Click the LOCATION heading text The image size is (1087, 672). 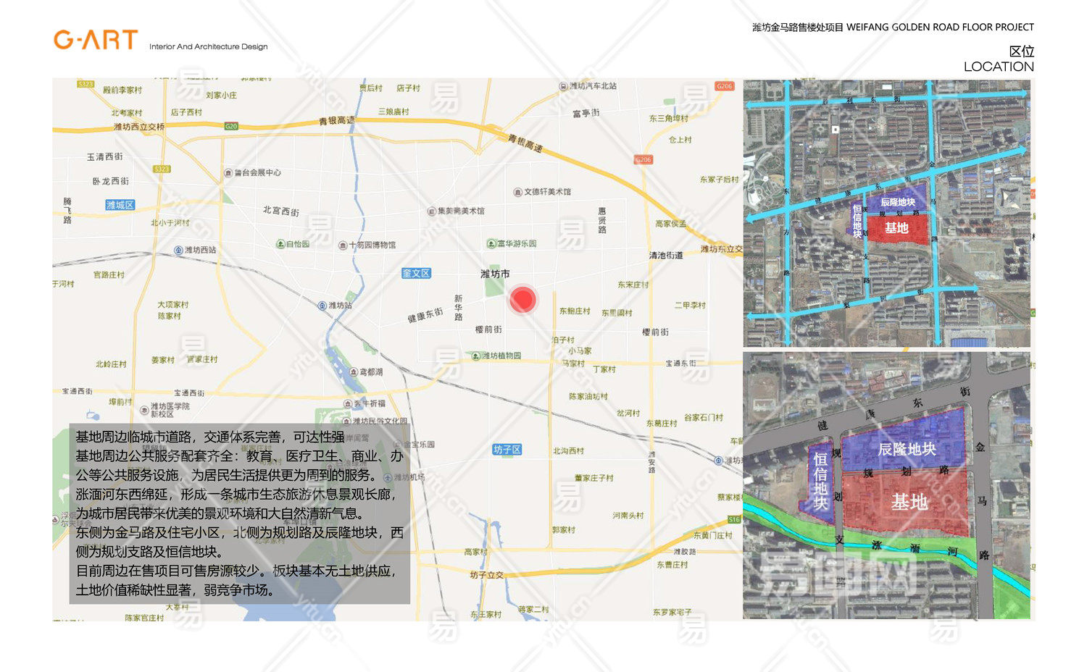click(998, 67)
